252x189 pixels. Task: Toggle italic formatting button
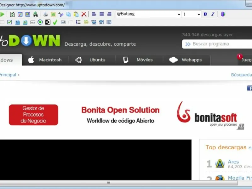(x=213, y=14)
